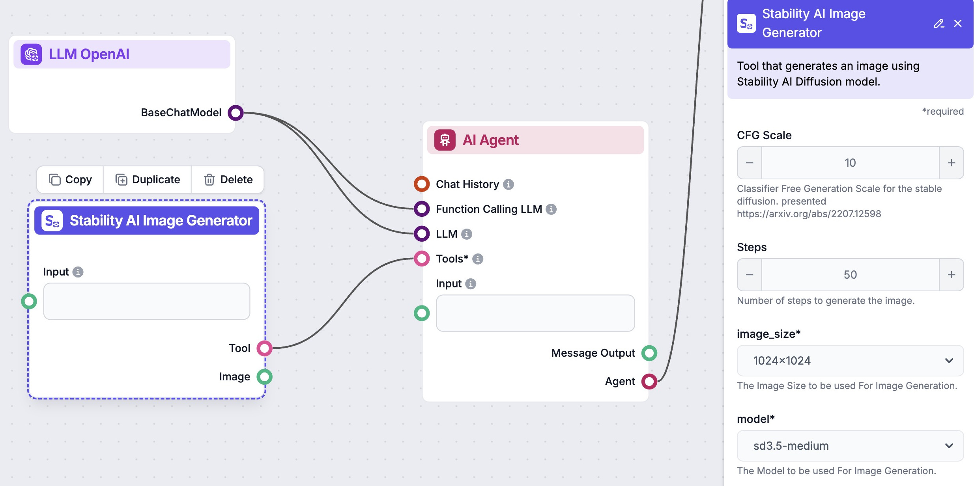This screenshot has width=974, height=486.
Task: Click info icon next to Tools*
Action: click(x=478, y=259)
